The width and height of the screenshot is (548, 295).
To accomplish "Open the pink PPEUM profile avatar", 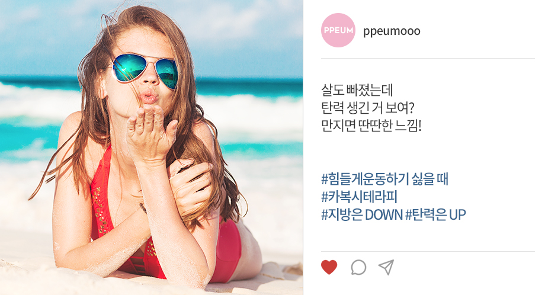I will click(x=338, y=30).
